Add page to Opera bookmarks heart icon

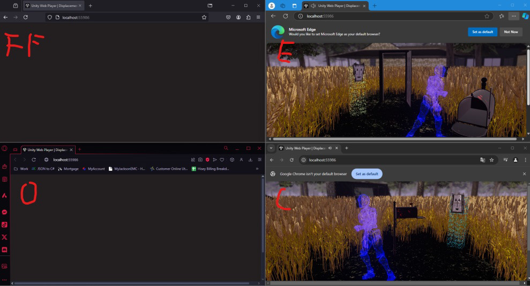222,160
